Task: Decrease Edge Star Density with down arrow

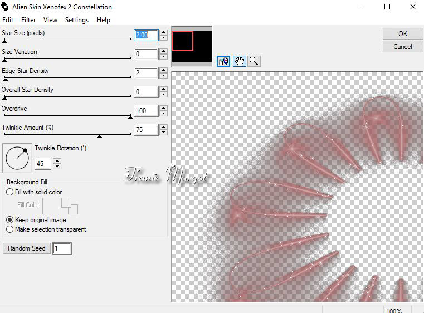Action: pyautogui.click(x=163, y=76)
